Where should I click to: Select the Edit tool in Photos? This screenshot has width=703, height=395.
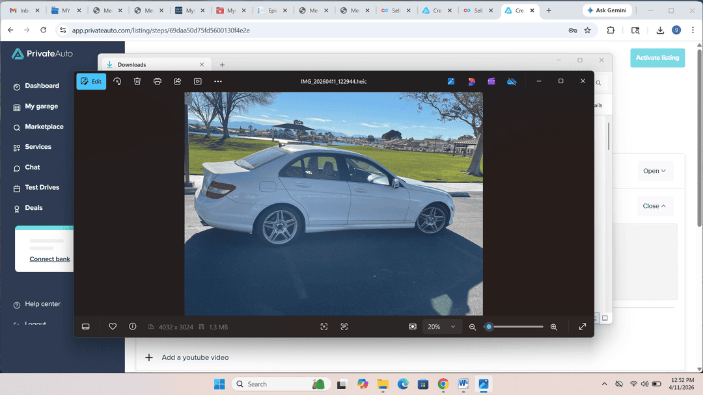pyautogui.click(x=90, y=81)
